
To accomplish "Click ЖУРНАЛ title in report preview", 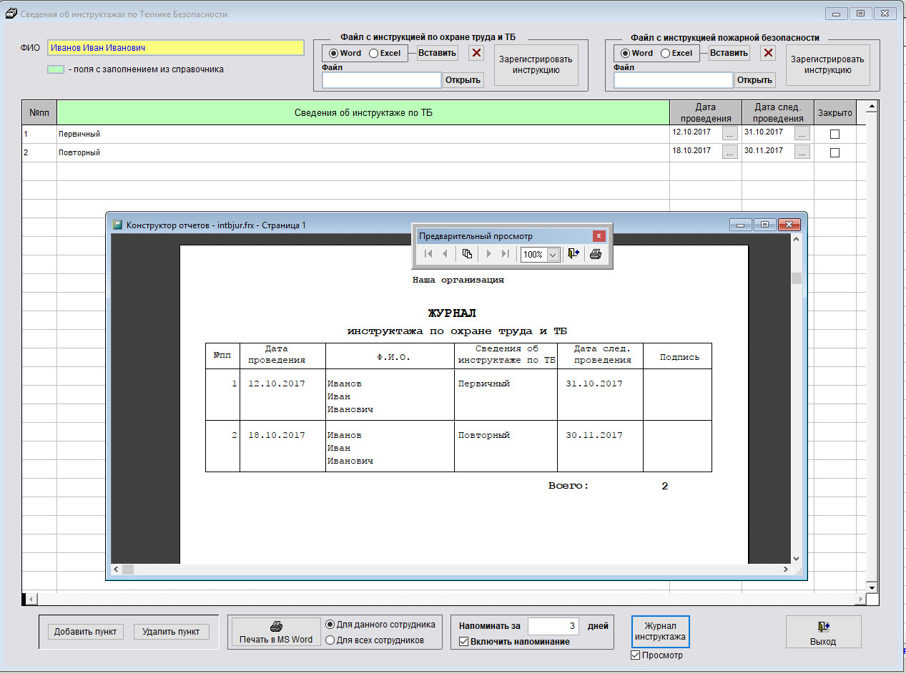I will click(452, 313).
